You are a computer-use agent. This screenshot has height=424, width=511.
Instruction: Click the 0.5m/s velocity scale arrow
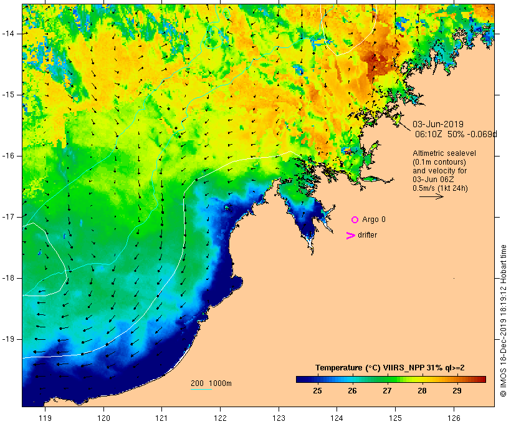click(x=431, y=196)
